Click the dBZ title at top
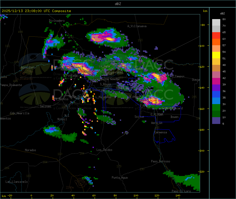 118,4
